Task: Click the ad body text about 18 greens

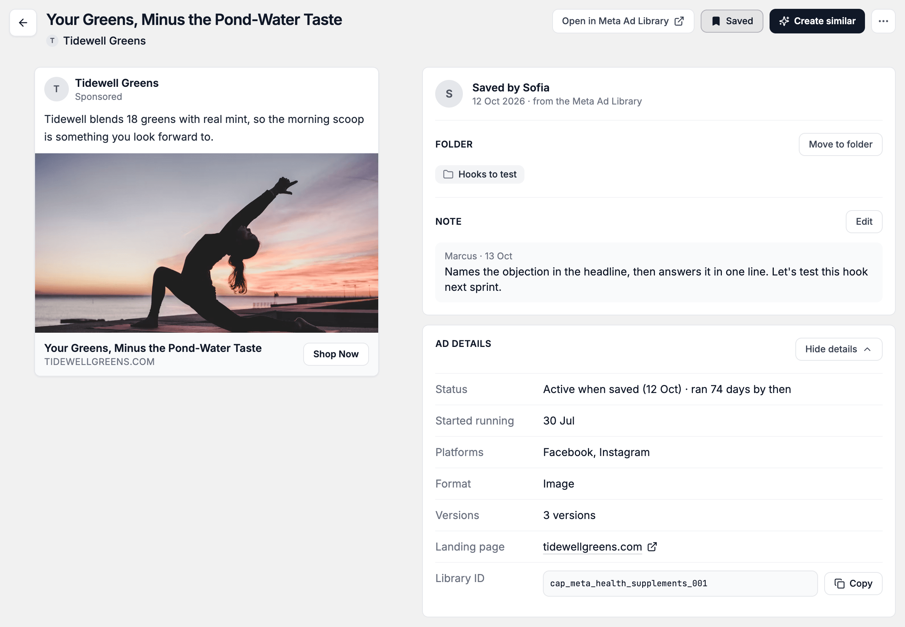Action: tap(204, 128)
